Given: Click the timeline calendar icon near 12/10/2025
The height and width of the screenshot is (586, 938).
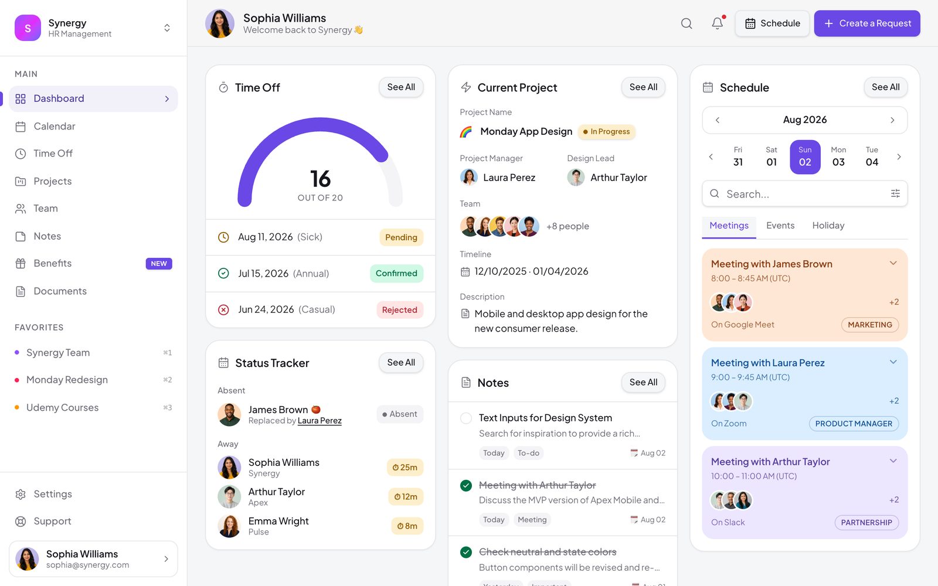Looking at the screenshot, I should [x=465, y=271].
